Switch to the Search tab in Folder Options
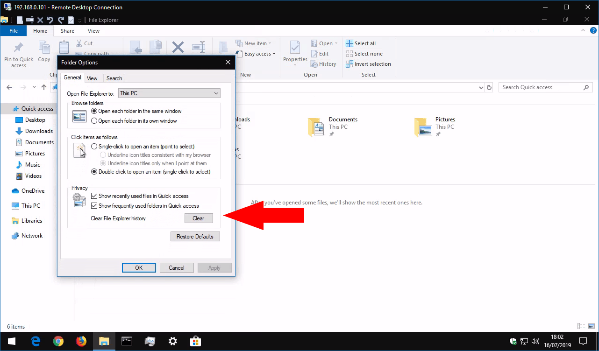 pos(114,78)
